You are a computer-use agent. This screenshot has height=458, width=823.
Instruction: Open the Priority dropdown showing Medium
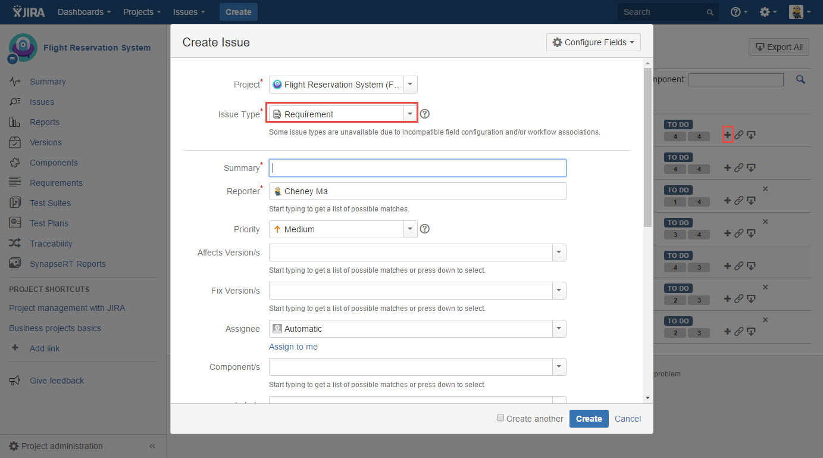pyautogui.click(x=409, y=229)
